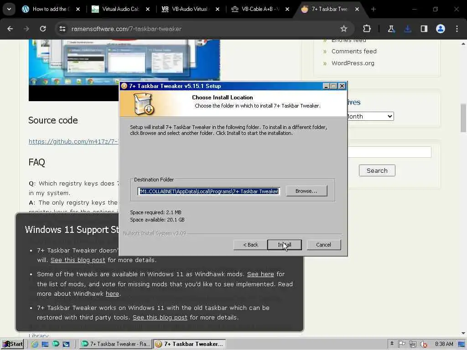Open the GitHub source code link

tap(73, 141)
